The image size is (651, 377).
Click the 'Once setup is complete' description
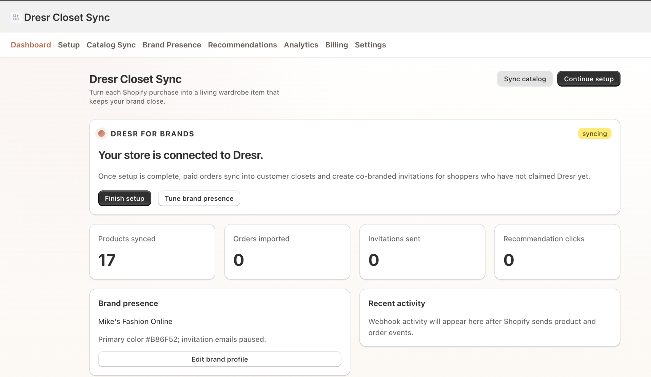click(344, 176)
